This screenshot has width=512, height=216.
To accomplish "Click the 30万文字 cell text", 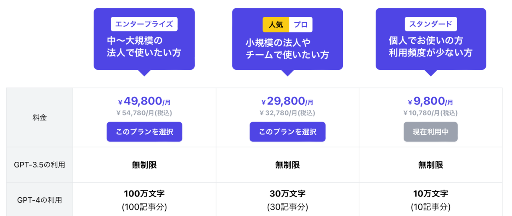I will click(287, 194).
